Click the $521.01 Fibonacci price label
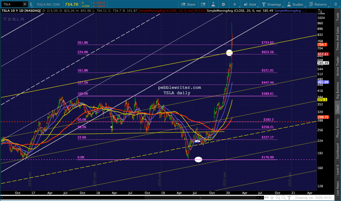This screenshot has height=201, width=341. [267, 71]
